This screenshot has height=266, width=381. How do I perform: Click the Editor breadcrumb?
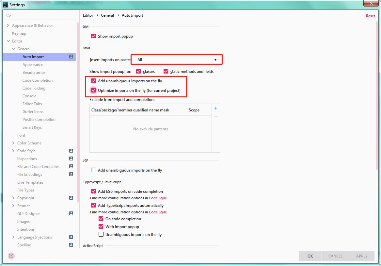click(88, 15)
